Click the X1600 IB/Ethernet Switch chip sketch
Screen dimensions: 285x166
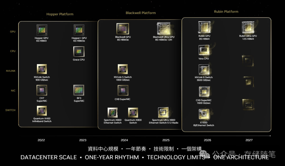click(204, 114)
